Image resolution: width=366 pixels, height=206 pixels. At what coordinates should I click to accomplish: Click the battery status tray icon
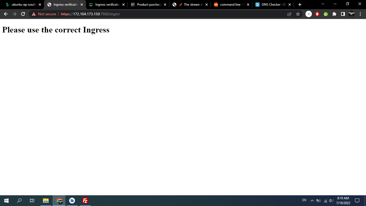(319, 201)
